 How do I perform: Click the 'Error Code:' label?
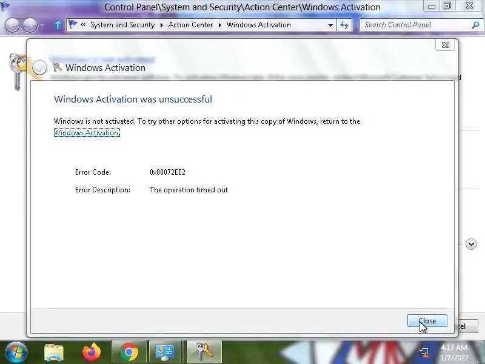coord(93,172)
